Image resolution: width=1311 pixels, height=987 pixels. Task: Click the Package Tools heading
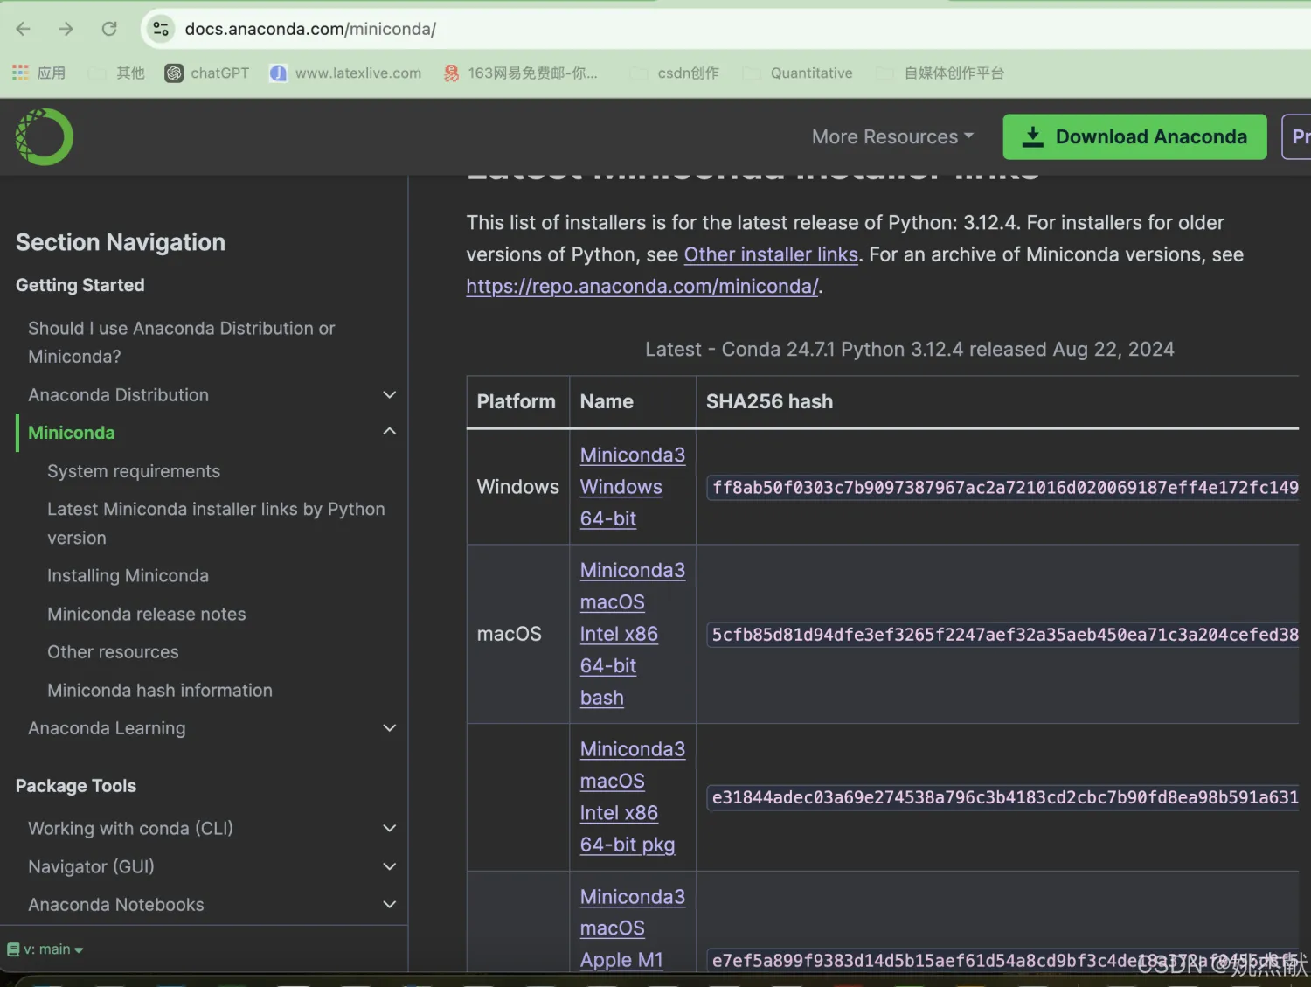[76, 786]
